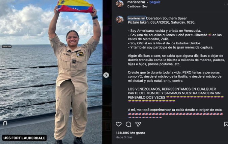Select the highlighted mariencrm username in the caption
The image size is (228, 144).
(137, 18)
